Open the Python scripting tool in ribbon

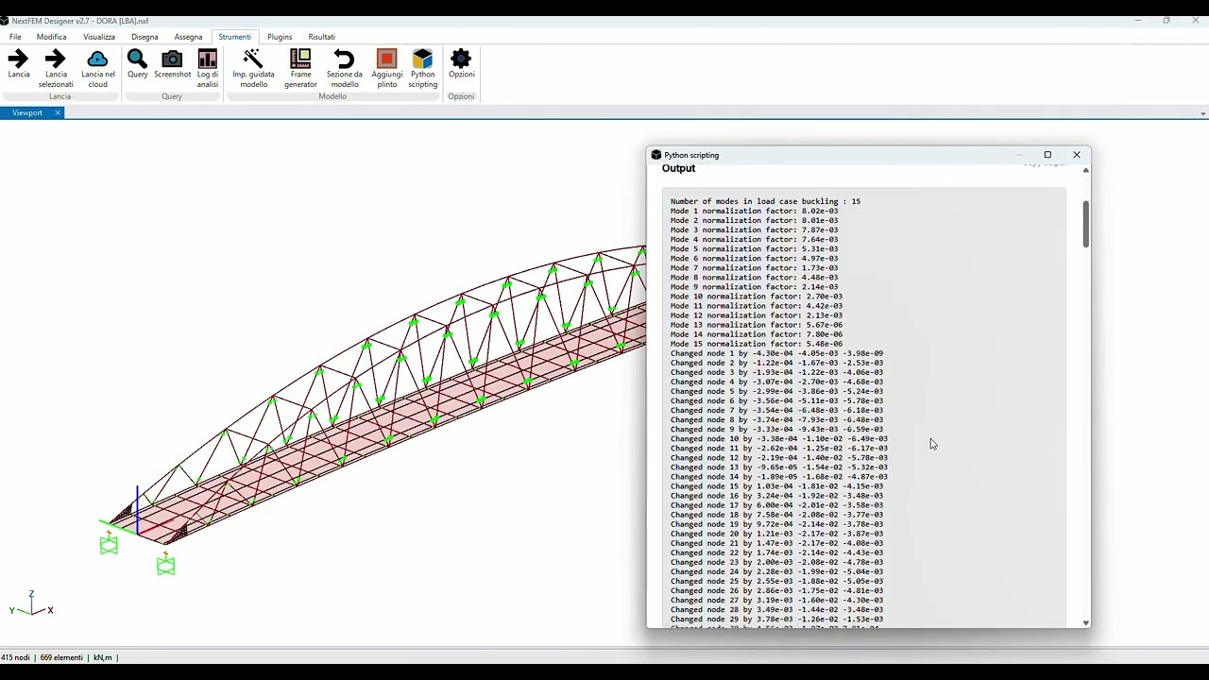click(423, 69)
